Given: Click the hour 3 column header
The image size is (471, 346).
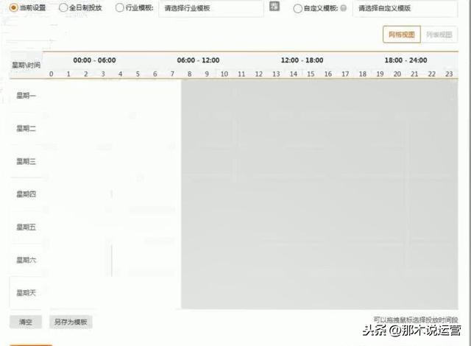Looking at the screenshot, I should pos(103,74).
